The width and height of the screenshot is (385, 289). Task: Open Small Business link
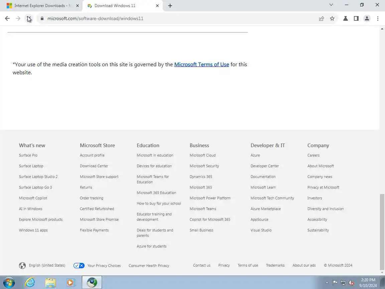coord(201,230)
